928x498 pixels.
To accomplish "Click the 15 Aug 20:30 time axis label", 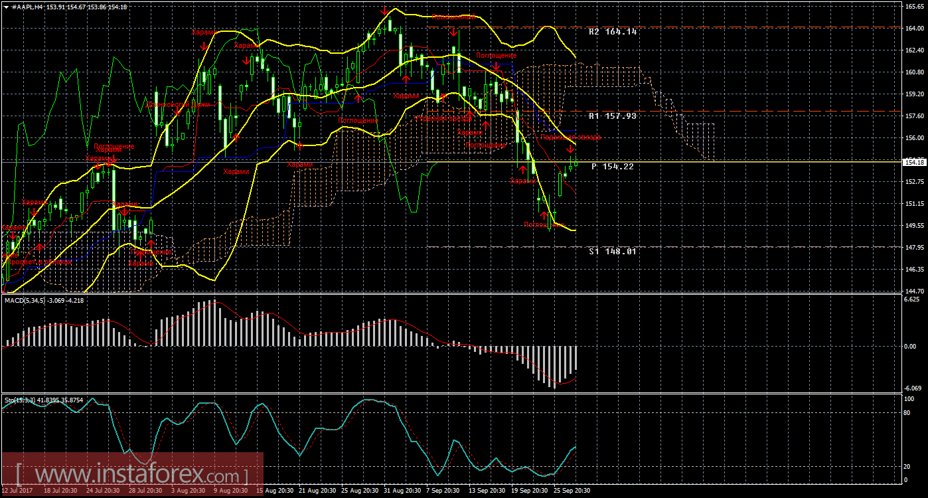I will 274,491.
